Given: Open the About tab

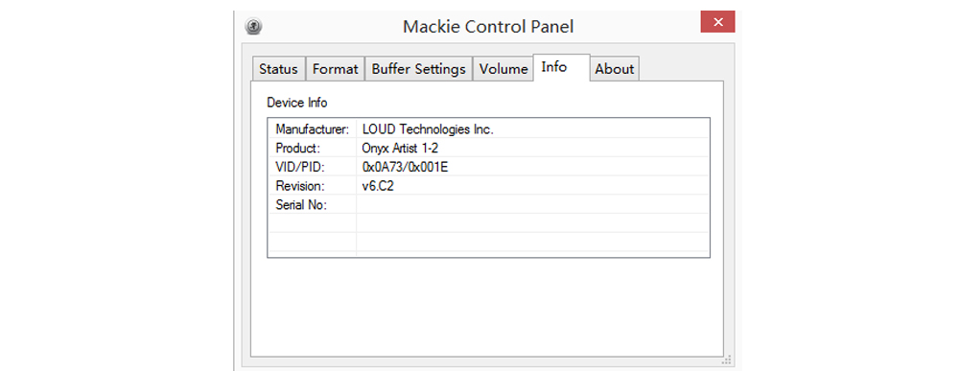Looking at the screenshot, I should (615, 69).
